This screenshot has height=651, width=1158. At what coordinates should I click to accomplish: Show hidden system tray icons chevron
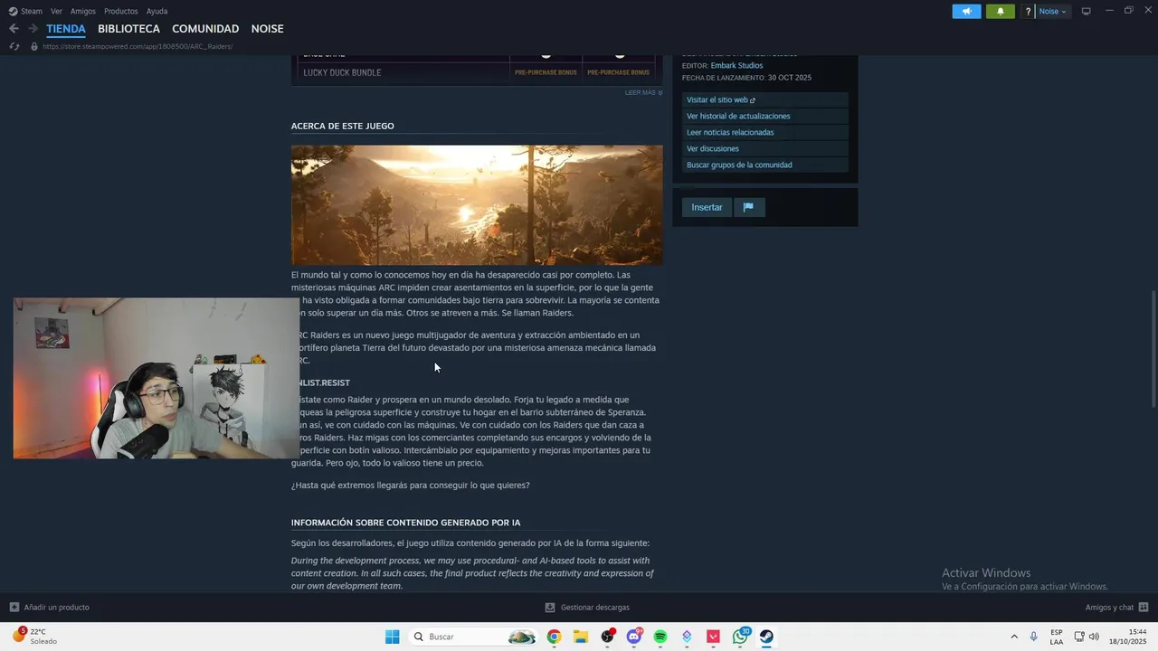pyautogui.click(x=1013, y=637)
